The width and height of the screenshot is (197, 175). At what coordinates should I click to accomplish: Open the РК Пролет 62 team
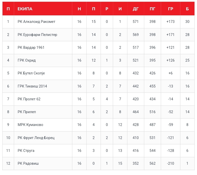click(x=29, y=99)
